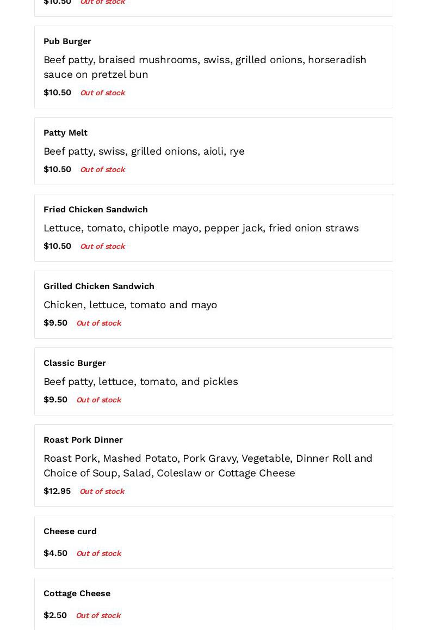Click the Classic Burger description text

(140, 382)
